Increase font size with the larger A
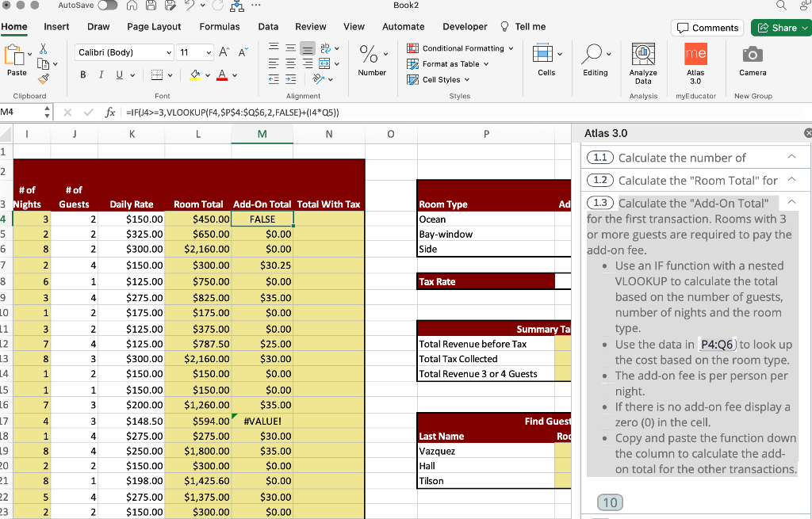Screen dimensions: 812x519 coord(224,52)
